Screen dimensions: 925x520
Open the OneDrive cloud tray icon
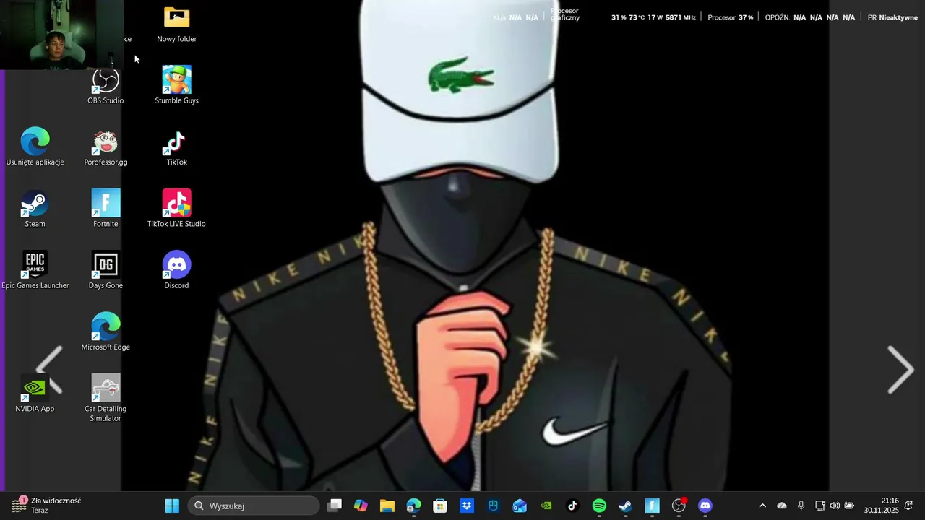pyautogui.click(x=782, y=506)
